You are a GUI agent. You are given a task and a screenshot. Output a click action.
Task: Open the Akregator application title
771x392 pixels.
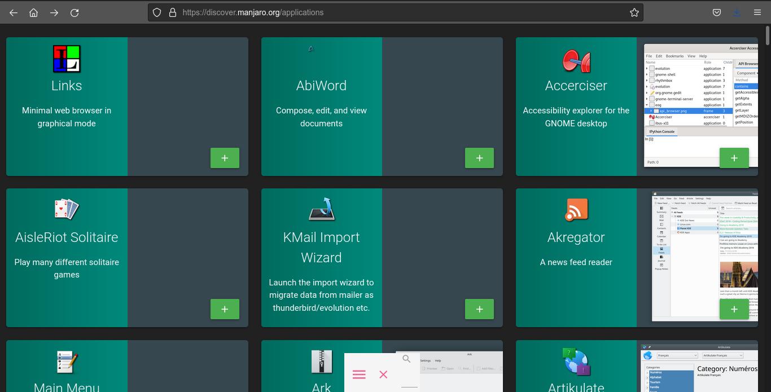click(x=576, y=237)
